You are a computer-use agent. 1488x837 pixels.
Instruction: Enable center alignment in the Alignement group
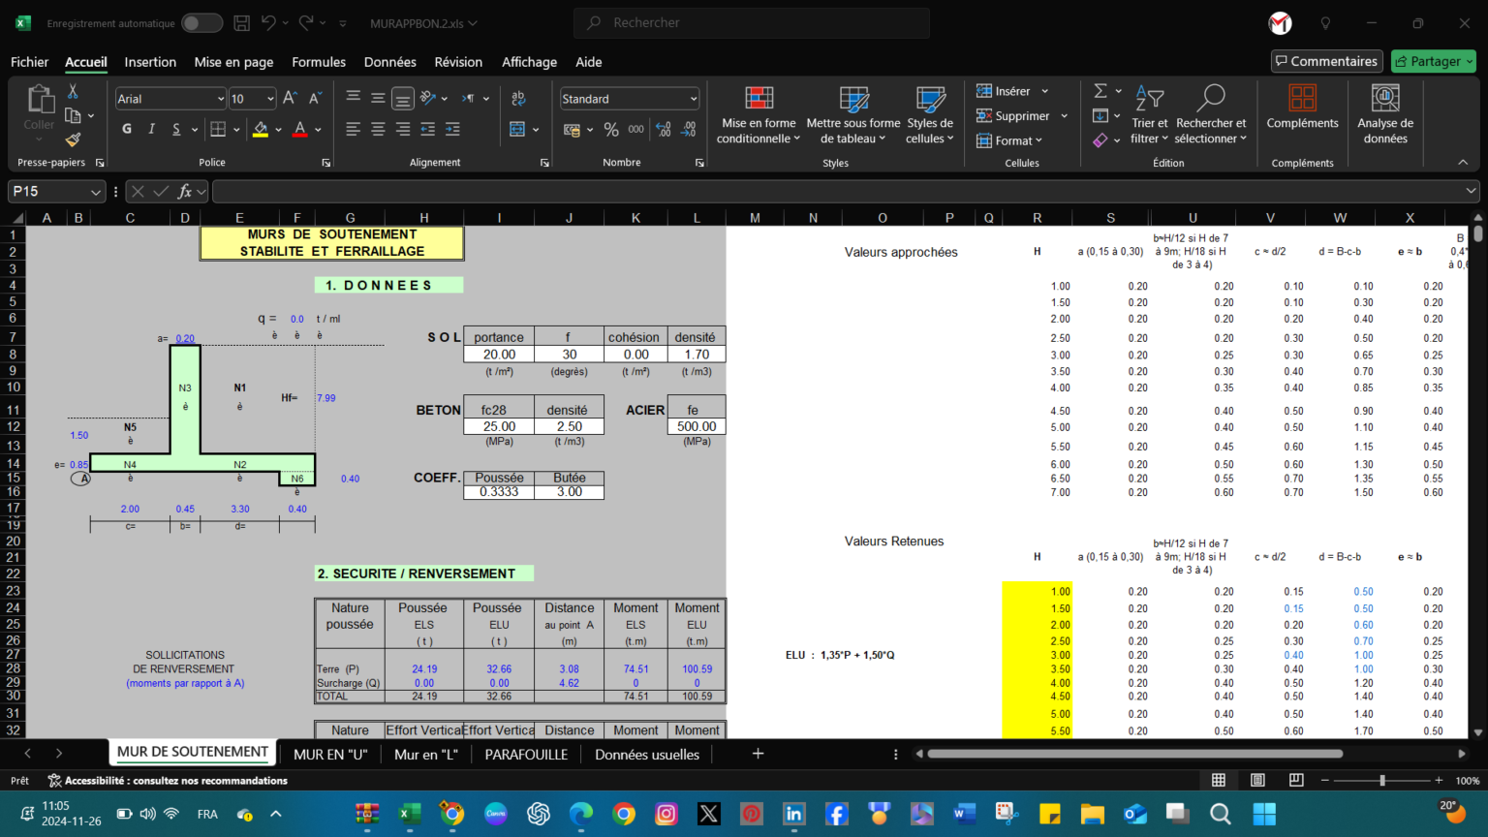377,129
